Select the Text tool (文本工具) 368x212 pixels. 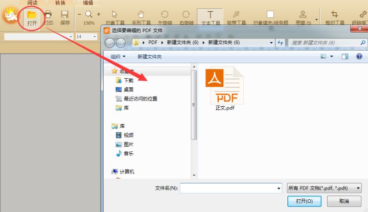[x=210, y=15]
